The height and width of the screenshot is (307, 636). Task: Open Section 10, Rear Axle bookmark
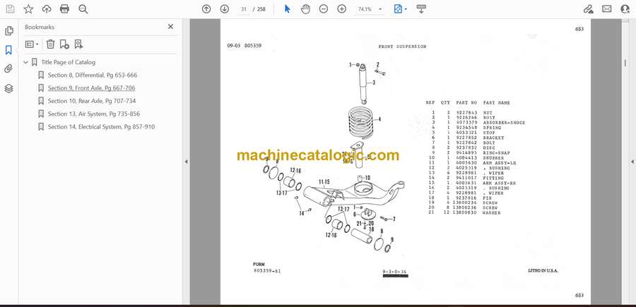click(92, 101)
